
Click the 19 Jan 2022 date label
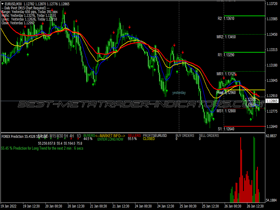click(x=9, y=206)
